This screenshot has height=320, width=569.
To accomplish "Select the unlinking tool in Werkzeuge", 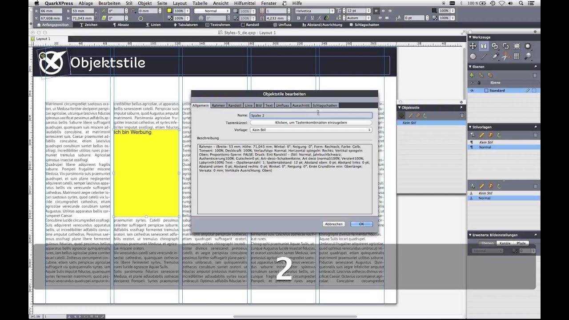I will [506, 46].
